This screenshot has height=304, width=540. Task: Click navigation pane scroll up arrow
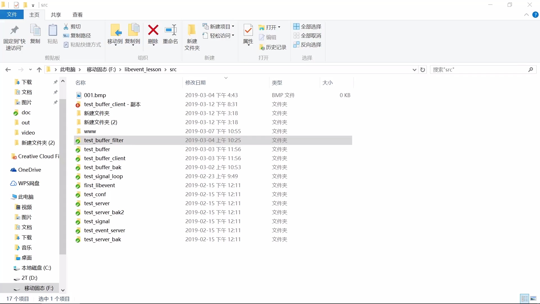63,81
